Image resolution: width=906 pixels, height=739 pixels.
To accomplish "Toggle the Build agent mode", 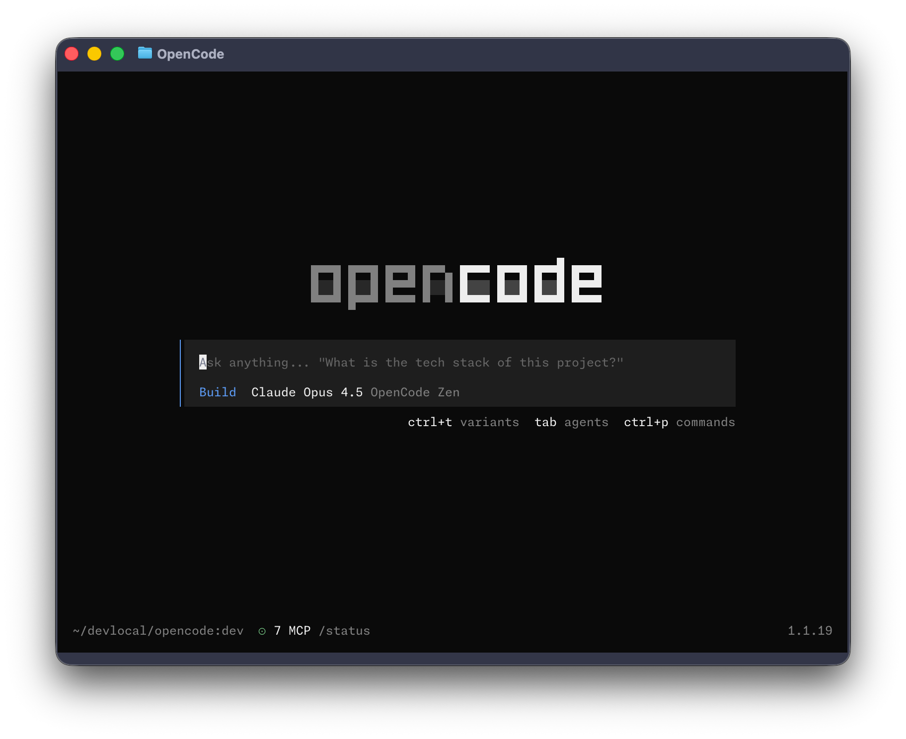I will pos(218,392).
